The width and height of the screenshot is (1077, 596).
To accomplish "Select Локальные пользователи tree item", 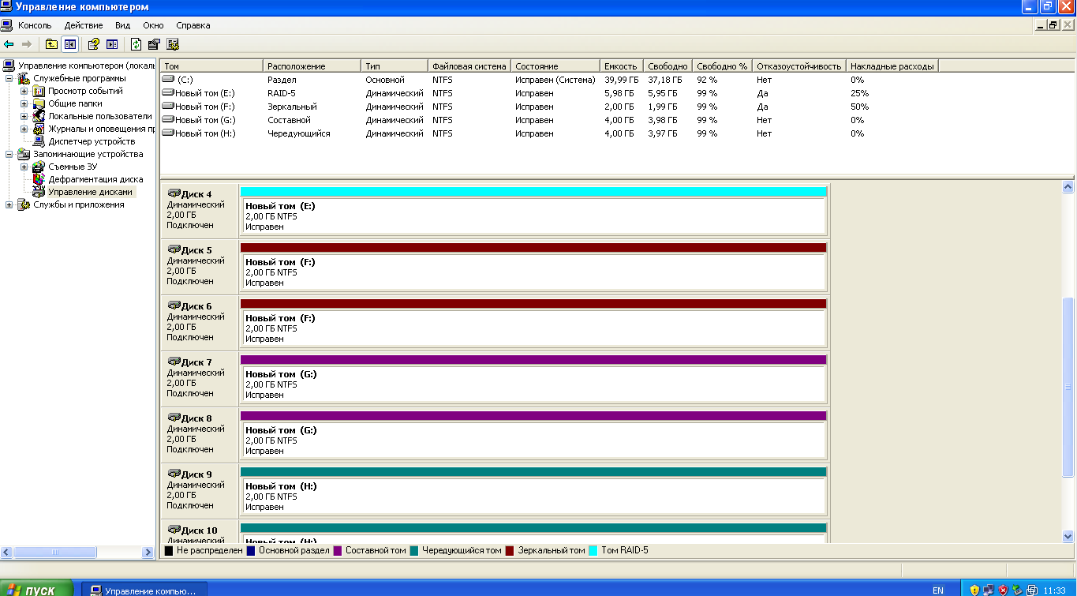I will [99, 116].
